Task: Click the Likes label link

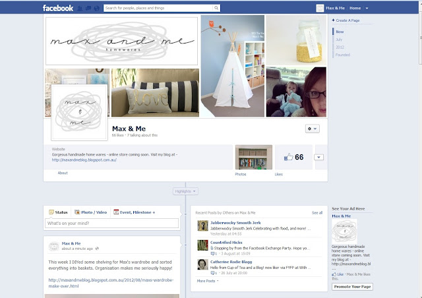Action: click(278, 175)
